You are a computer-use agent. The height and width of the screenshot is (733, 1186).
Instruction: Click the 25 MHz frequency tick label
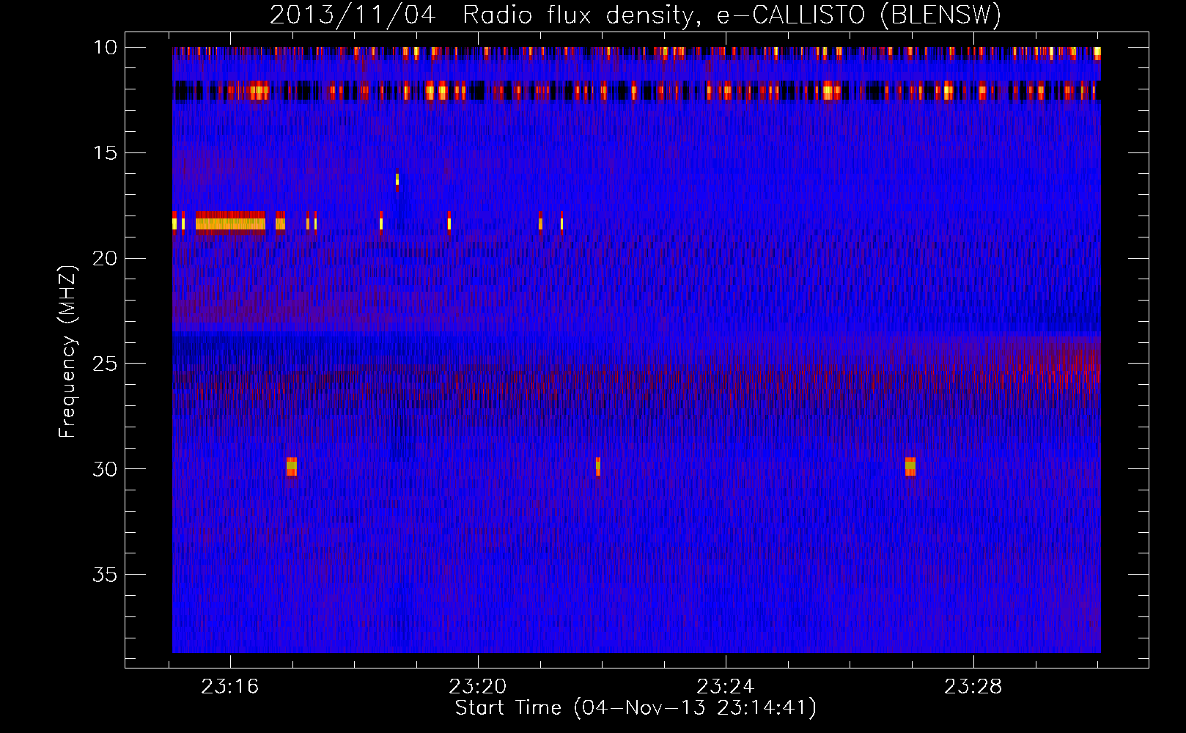[x=105, y=364]
